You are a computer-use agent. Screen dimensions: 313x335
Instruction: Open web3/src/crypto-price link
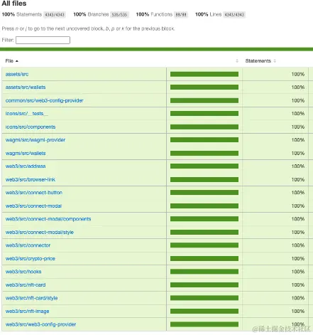point(31,258)
